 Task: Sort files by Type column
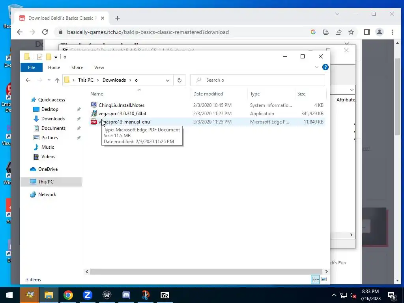coord(255,94)
